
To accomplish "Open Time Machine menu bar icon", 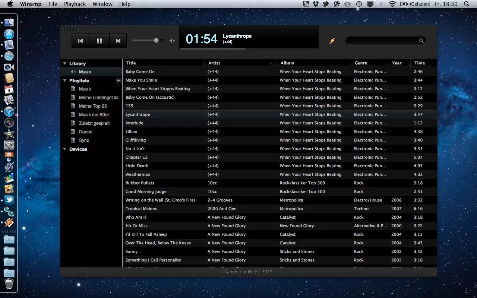I will click(358, 4).
